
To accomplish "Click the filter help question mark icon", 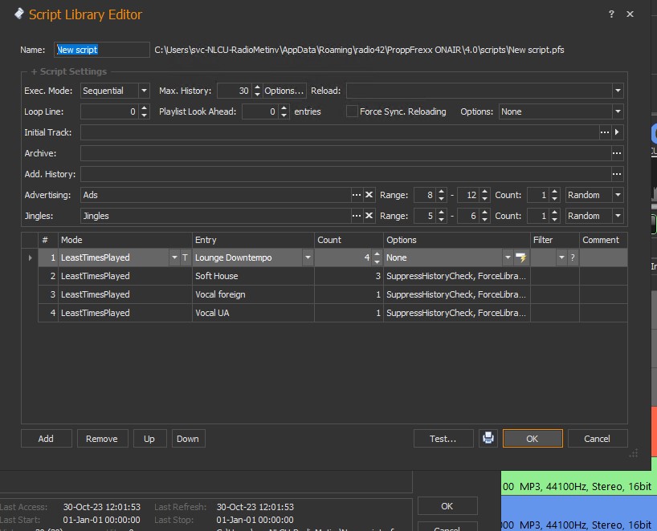I will [x=573, y=257].
